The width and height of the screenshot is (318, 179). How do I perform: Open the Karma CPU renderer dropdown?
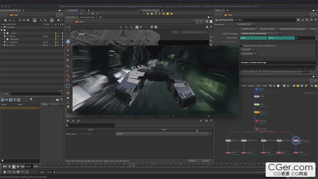tap(249, 54)
